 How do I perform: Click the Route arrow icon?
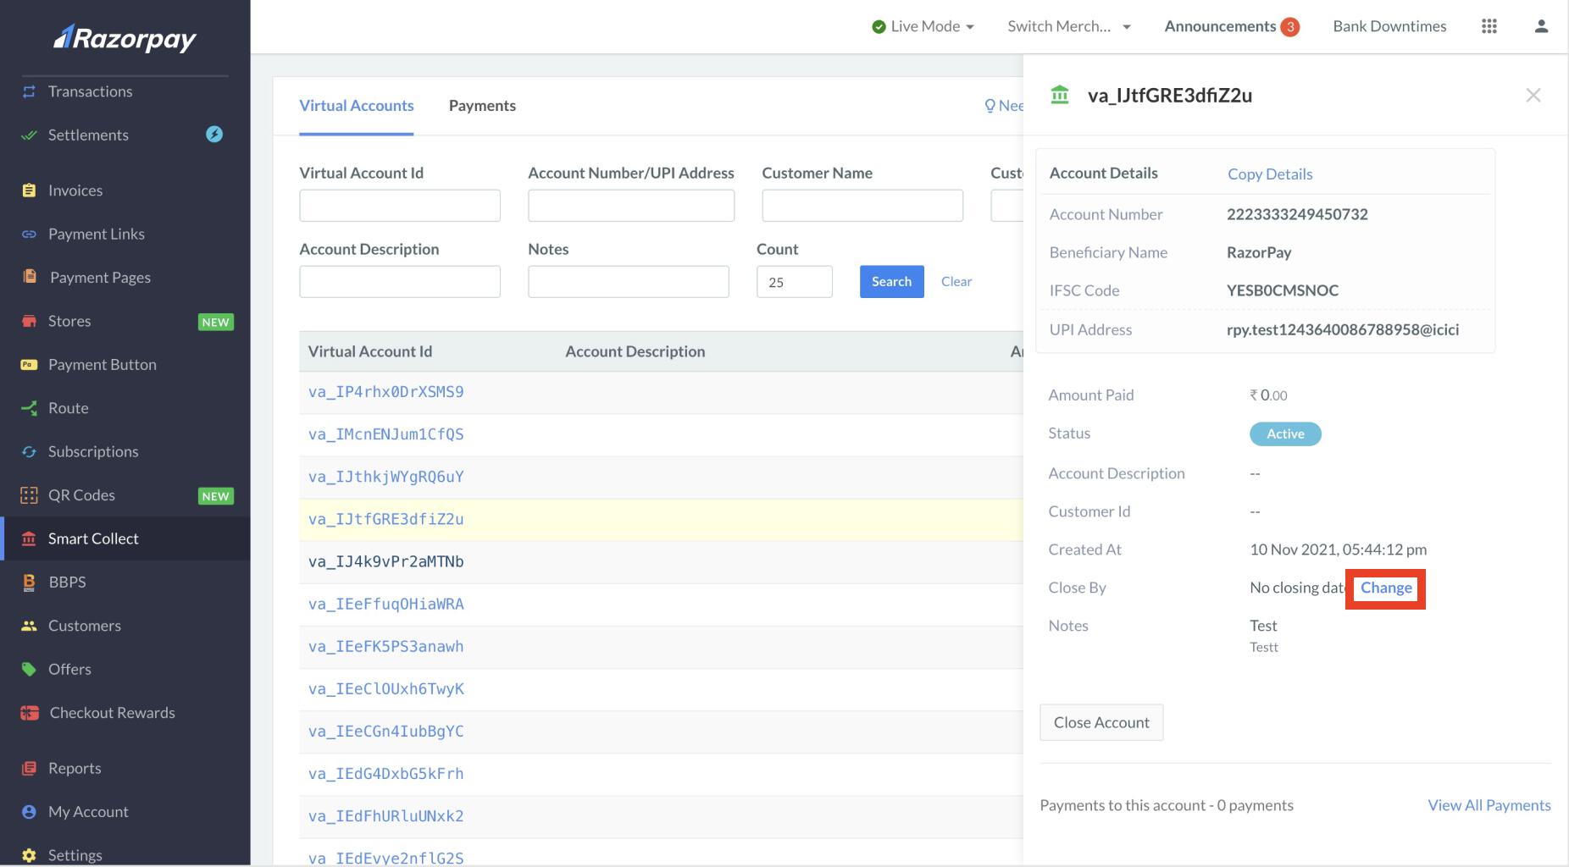click(29, 408)
